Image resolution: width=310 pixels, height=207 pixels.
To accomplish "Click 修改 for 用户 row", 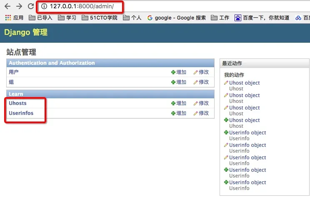I will point(201,72).
